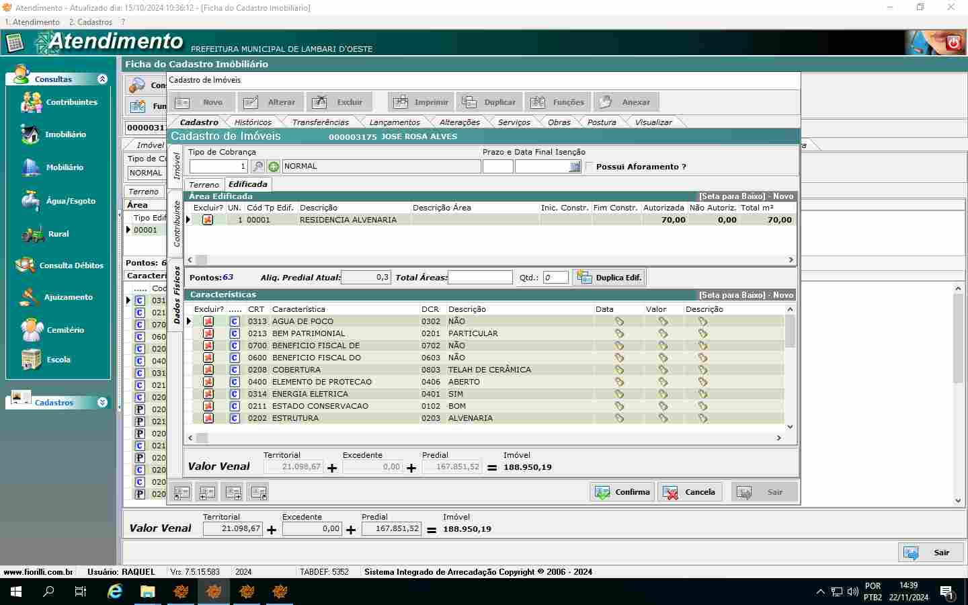968x605 pixels.
Task: Click delete marker for COBERTURA row
Action: [208, 370]
